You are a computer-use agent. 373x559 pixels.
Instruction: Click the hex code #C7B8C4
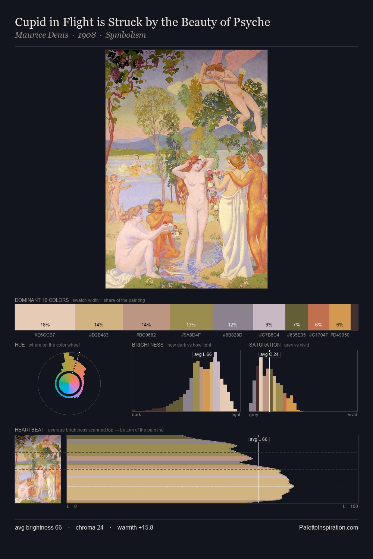pos(269,335)
